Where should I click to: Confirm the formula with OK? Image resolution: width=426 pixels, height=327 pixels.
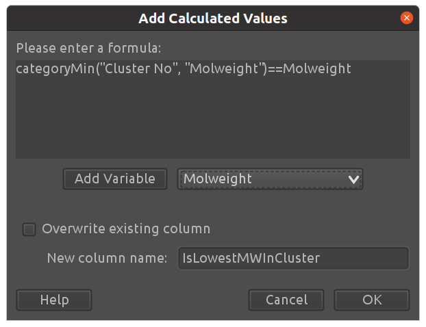(x=372, y=300)
